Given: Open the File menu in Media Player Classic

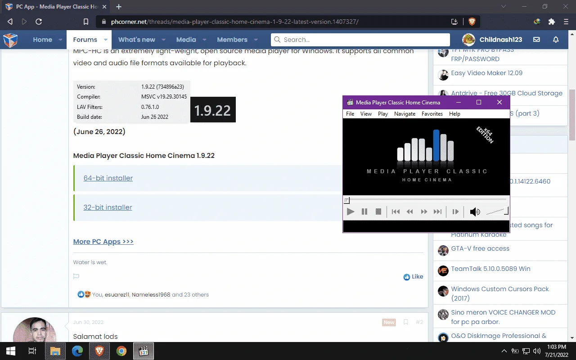Looking at the screenshot, I should tap(350, 114).
